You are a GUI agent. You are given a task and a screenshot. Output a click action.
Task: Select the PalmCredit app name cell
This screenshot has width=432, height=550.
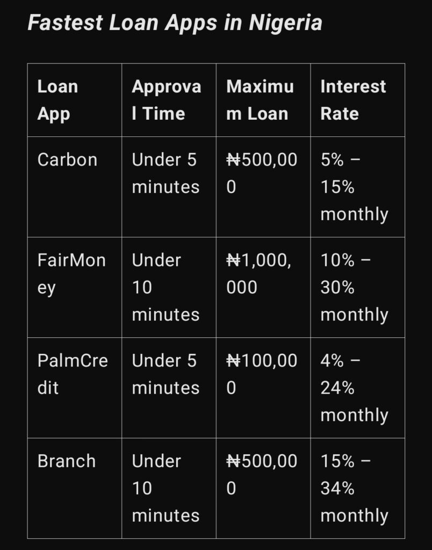[75, 388]
